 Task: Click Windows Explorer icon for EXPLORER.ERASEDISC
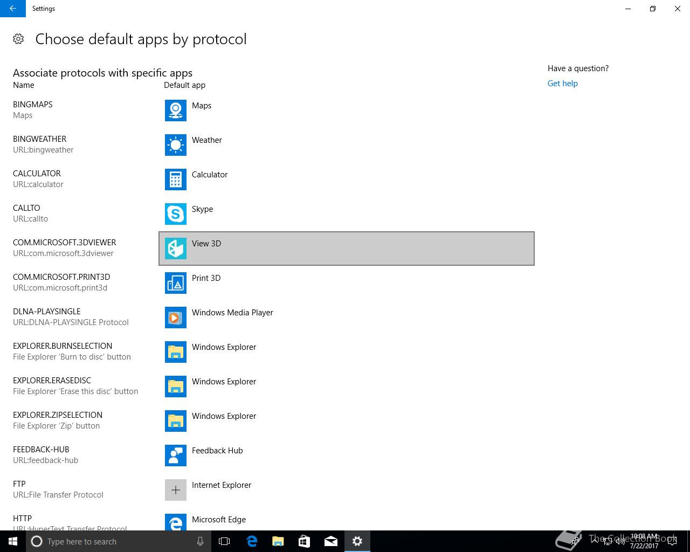tap(176, 387)
